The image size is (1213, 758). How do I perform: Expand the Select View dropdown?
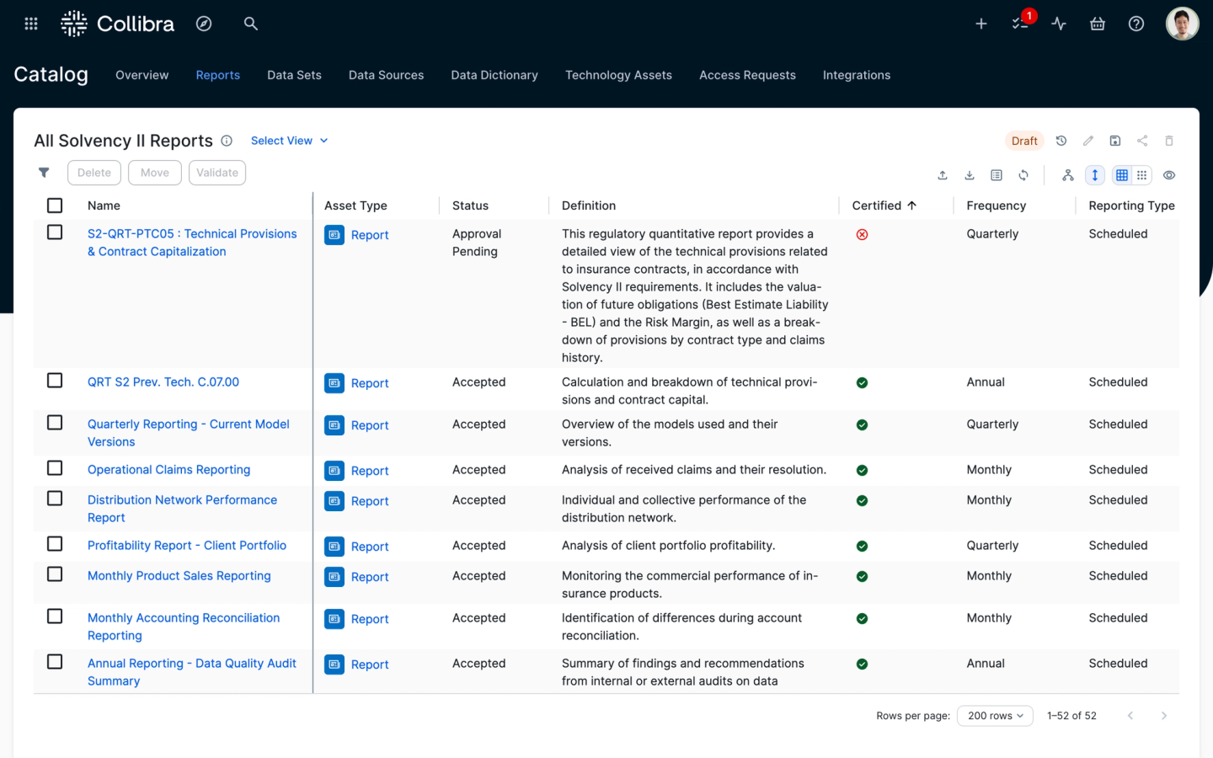289,141
